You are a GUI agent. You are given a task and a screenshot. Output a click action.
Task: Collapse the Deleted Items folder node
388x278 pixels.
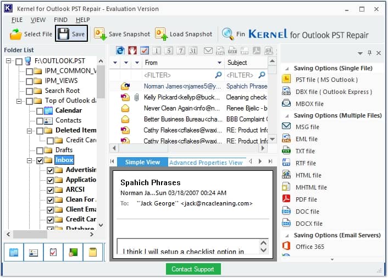point(29,131)
